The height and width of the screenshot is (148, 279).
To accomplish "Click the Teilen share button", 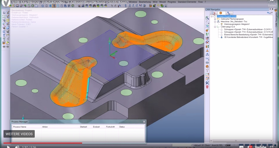I will [272, 6].
